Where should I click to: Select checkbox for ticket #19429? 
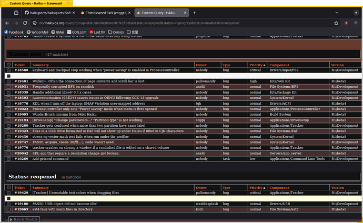(x=8, y=192)
